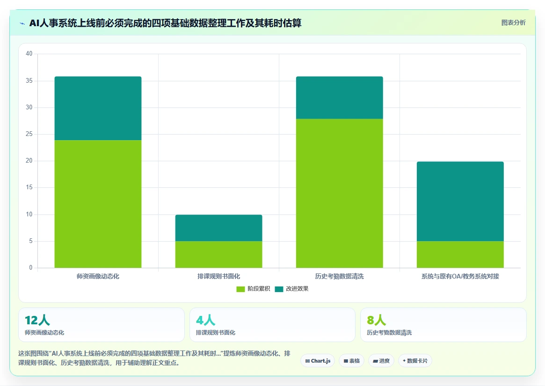Click the 图表分析 label in the header
The width and height of the screenshot is (545, 386).
click(x=513, y=22)
